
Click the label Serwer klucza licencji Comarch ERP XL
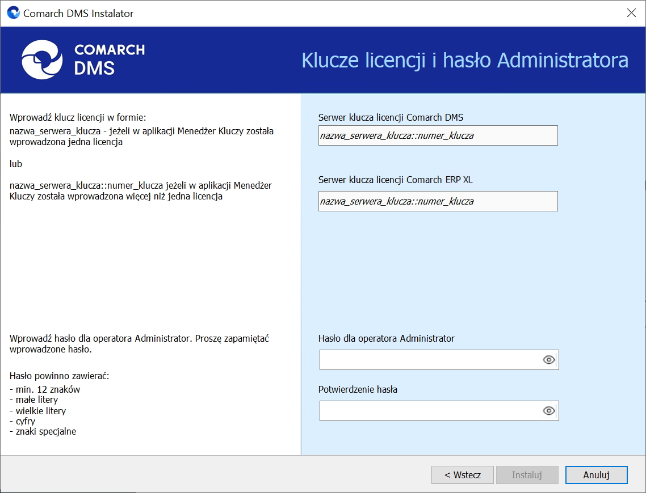395,180
